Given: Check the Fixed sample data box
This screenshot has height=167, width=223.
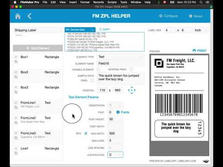Looking at the screenshot, I should (92, 80).
